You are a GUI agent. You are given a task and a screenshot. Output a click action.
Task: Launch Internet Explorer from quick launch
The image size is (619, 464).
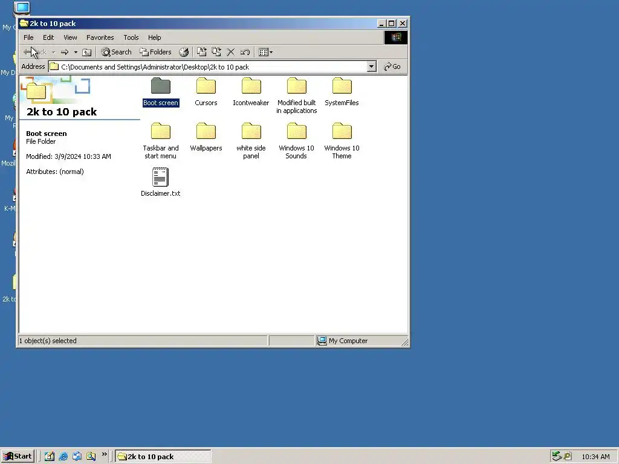pos(63,457)
